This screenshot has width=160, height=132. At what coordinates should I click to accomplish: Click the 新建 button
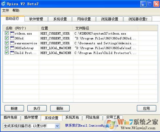click(14, 108)
